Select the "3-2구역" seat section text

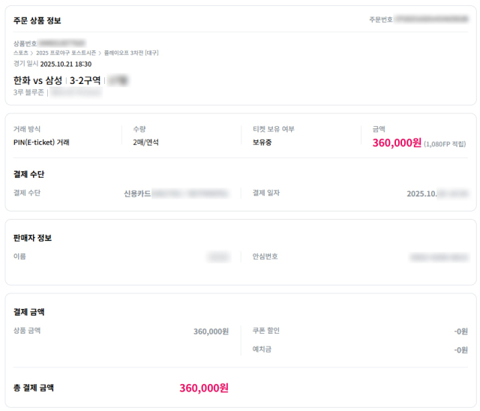[85, 80]
